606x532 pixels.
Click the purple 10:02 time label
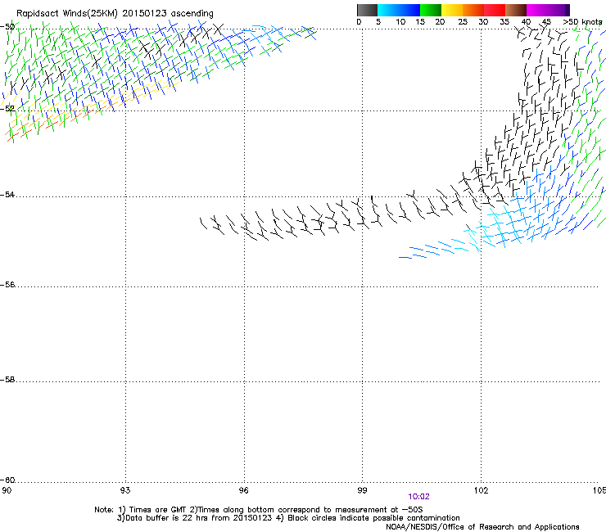(x=418, y=497)
